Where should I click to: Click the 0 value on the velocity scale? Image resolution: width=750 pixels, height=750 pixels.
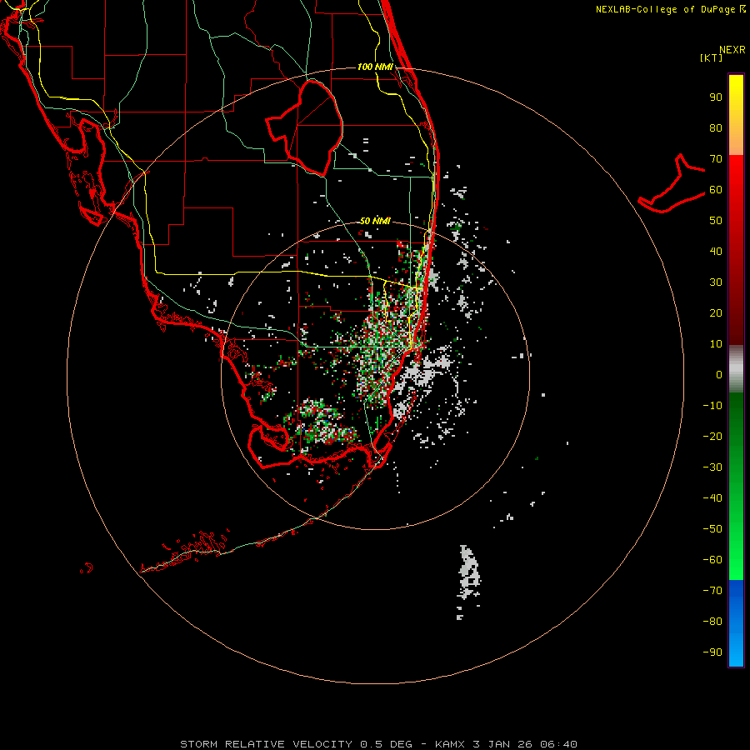[x=719, y=374]
